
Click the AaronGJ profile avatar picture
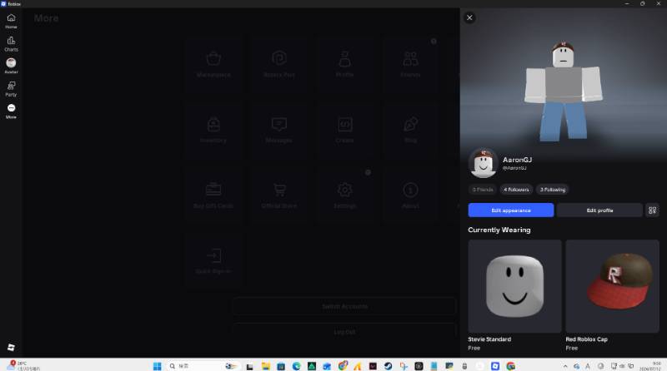pyautogui.click(x=484, y=163)
